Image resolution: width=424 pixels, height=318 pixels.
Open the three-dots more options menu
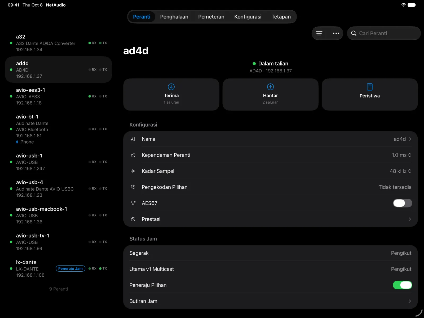pyautogui.click(x=336, y=33)
